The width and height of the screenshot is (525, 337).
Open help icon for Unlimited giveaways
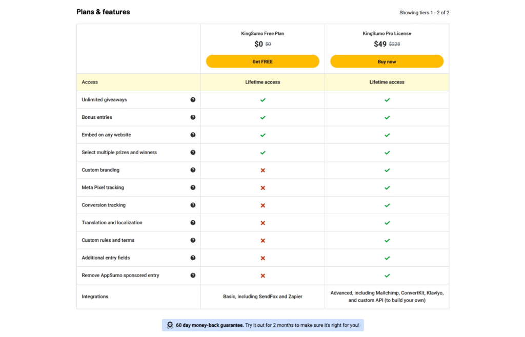click(x=193, y=100)
